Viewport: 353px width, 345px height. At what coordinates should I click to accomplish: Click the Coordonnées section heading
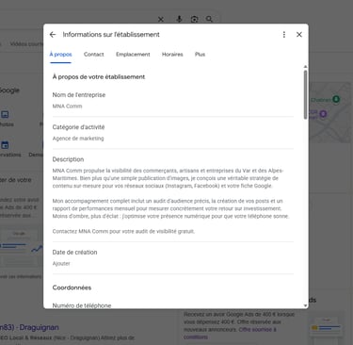72,287
